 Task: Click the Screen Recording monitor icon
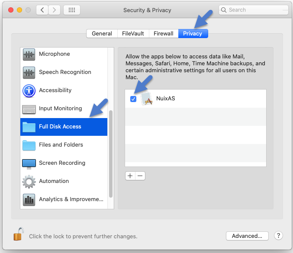click(29, 164)
